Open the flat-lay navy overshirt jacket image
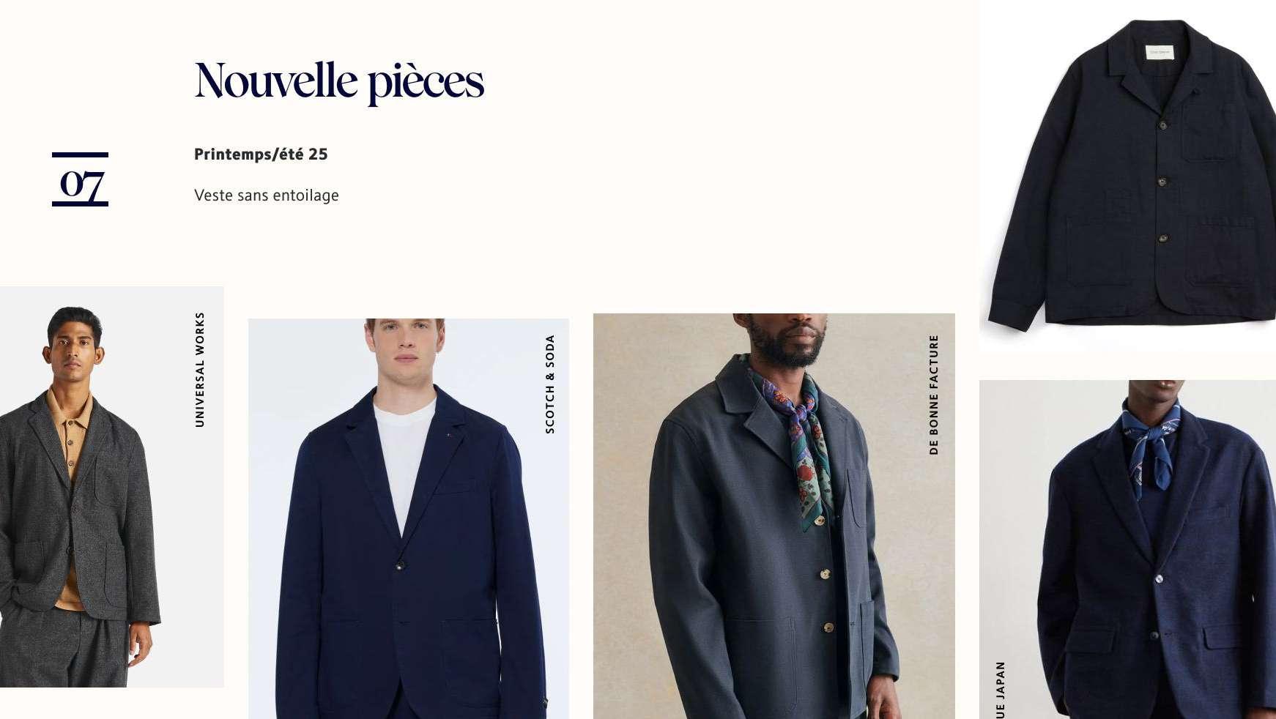This screenshot has height=719, width=1276. click(x=1128, y=176)
